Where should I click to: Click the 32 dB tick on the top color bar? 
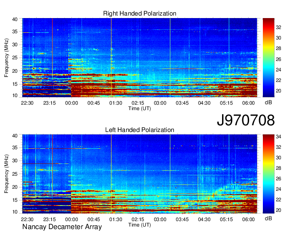coord(278,27)
